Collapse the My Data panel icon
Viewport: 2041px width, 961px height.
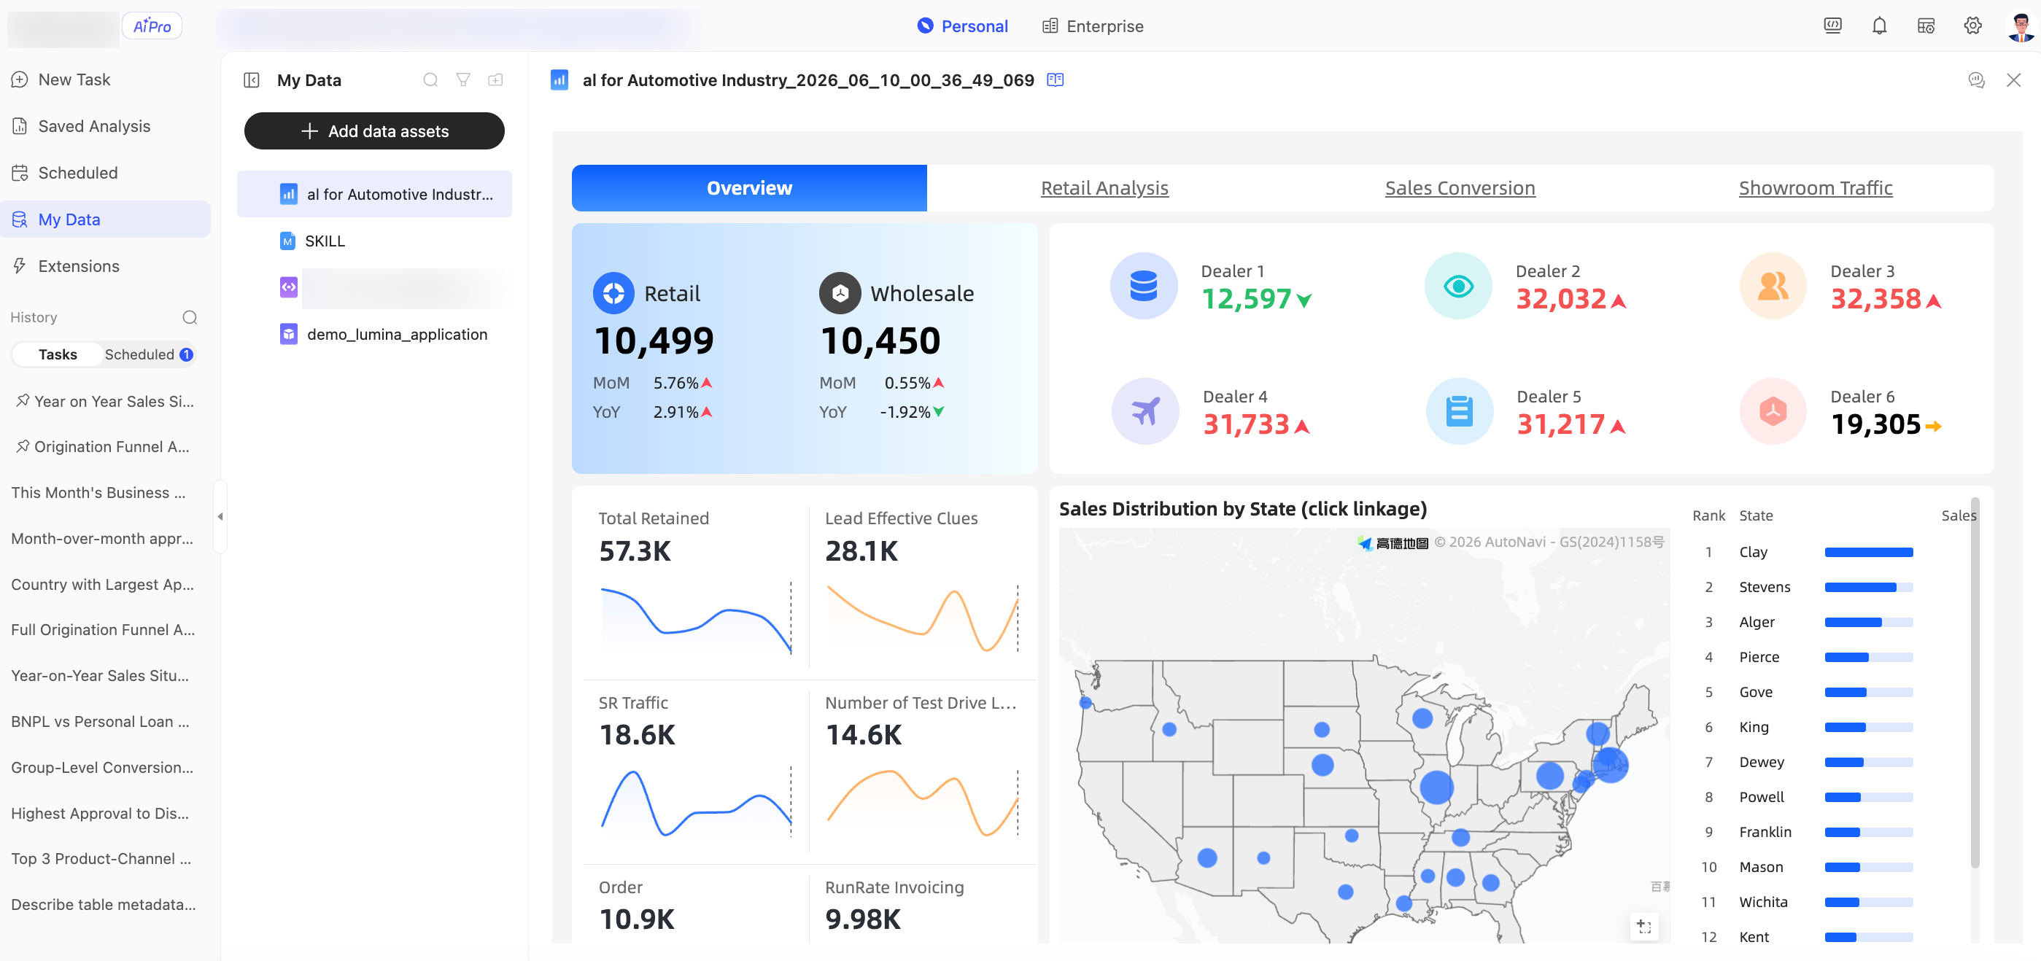252,80
